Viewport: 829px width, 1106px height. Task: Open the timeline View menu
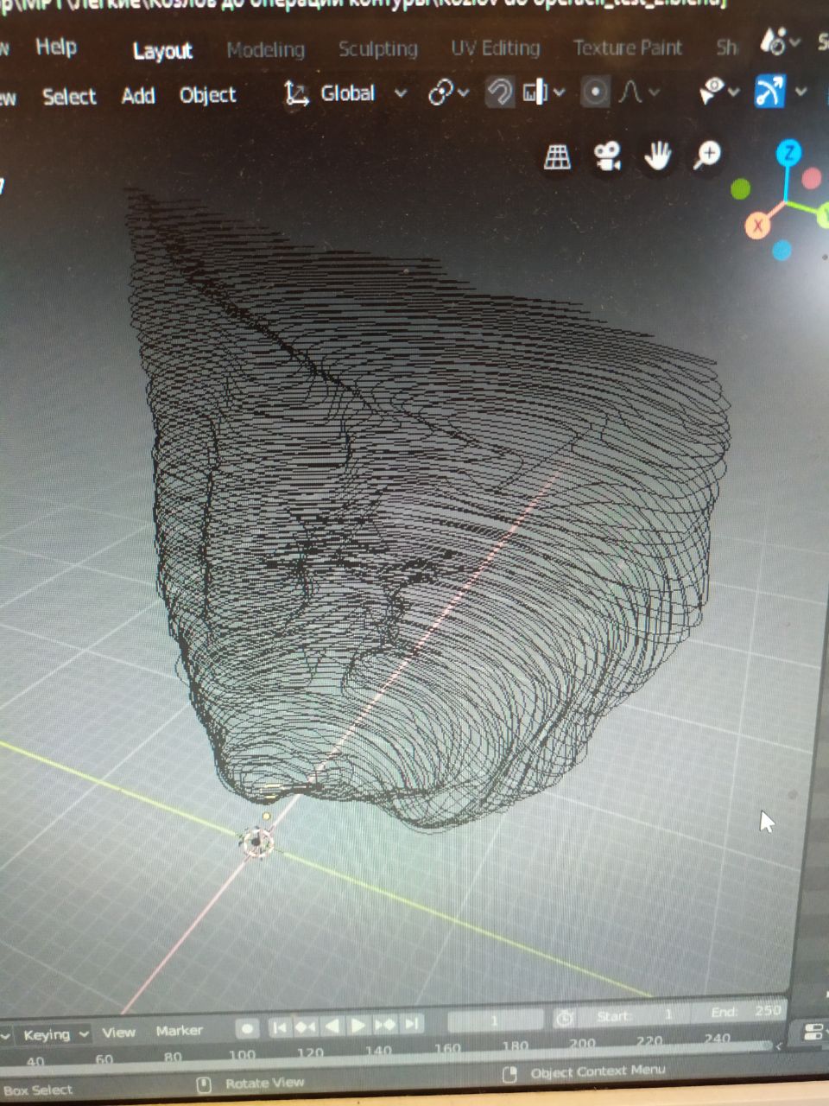click(x=118, y=1032)
